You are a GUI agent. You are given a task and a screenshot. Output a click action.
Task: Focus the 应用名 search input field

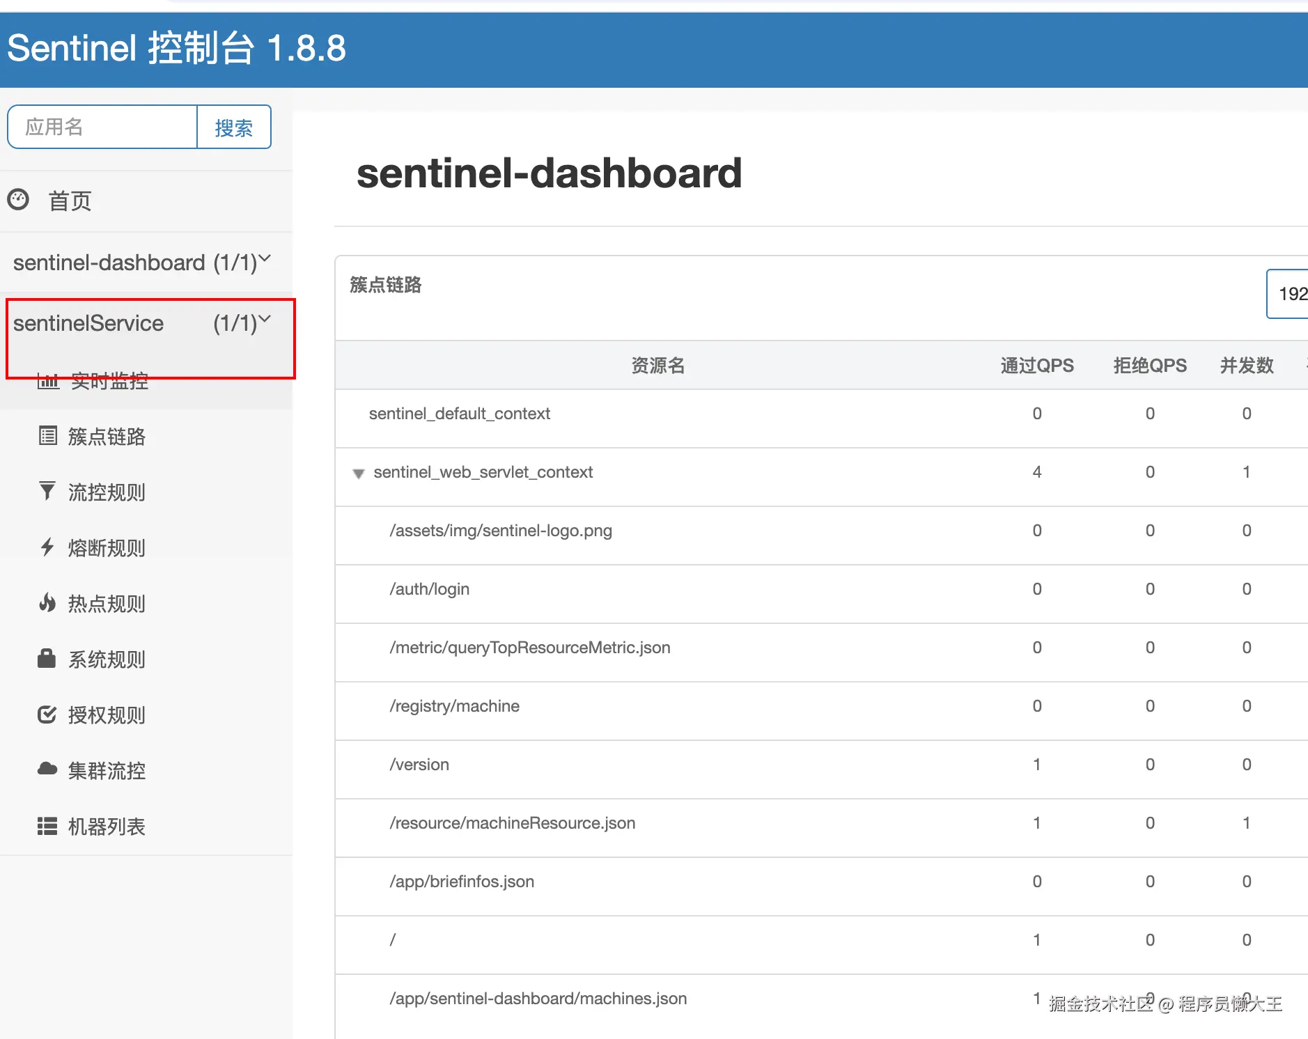(x=102, y=127)
